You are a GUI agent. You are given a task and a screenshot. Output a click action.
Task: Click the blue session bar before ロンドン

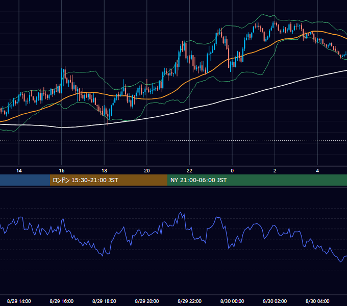[25, 180]
